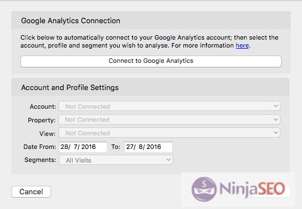Click the To date field 27/8/2016
Viewport: 302px width, 209px height.
148,147
